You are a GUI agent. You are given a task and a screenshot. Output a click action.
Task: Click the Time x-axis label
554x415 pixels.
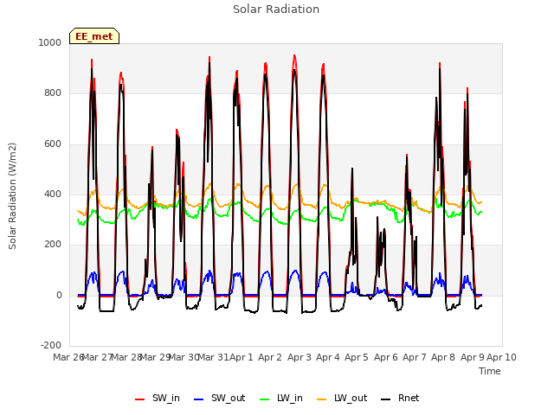tap(489, 371)
